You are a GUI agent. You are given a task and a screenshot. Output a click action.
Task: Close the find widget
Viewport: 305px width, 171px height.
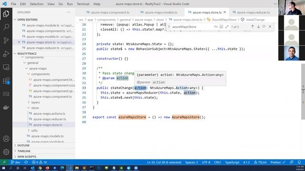(x=270, y=27)
